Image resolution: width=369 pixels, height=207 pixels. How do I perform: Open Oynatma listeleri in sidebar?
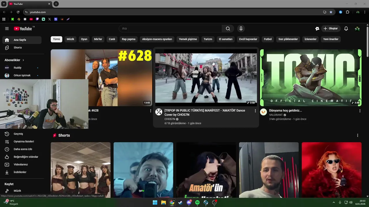tap(22, 141)
